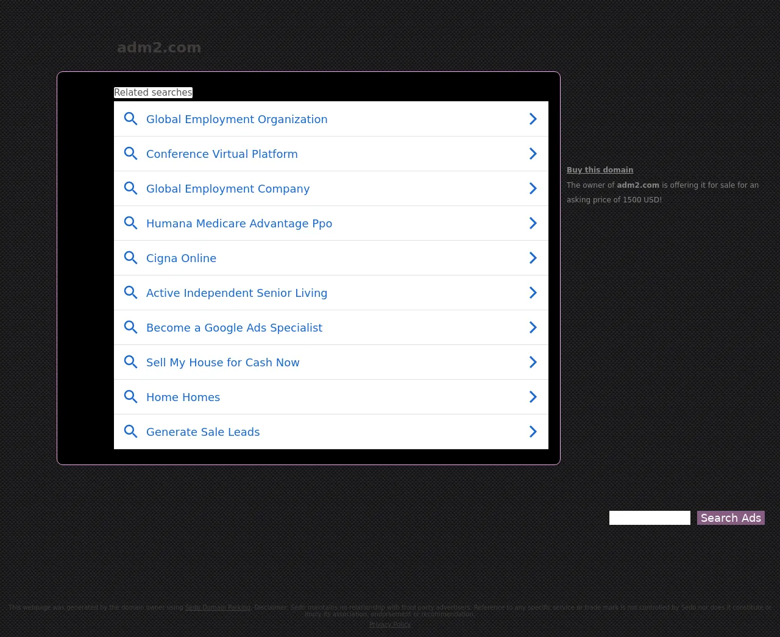Click search icon beside Global Employment Organization
780x637 pixels.
pos(130,119)
